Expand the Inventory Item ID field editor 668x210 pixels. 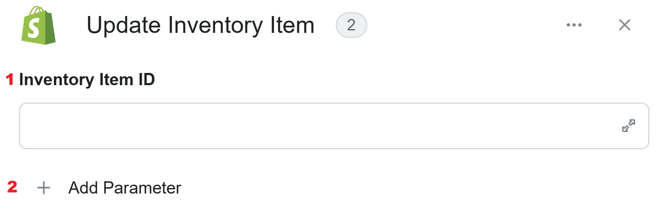pyautogui.click(x=628, y=126)
